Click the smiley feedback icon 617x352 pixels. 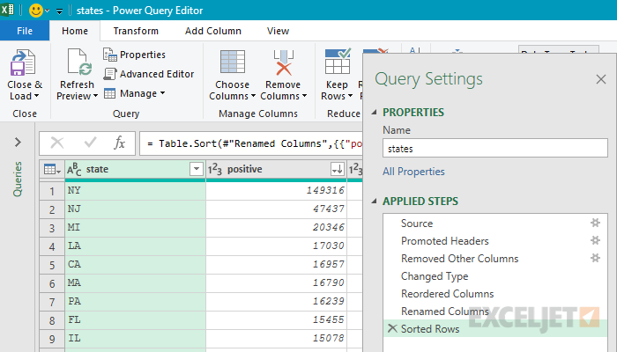coord(36,11)
